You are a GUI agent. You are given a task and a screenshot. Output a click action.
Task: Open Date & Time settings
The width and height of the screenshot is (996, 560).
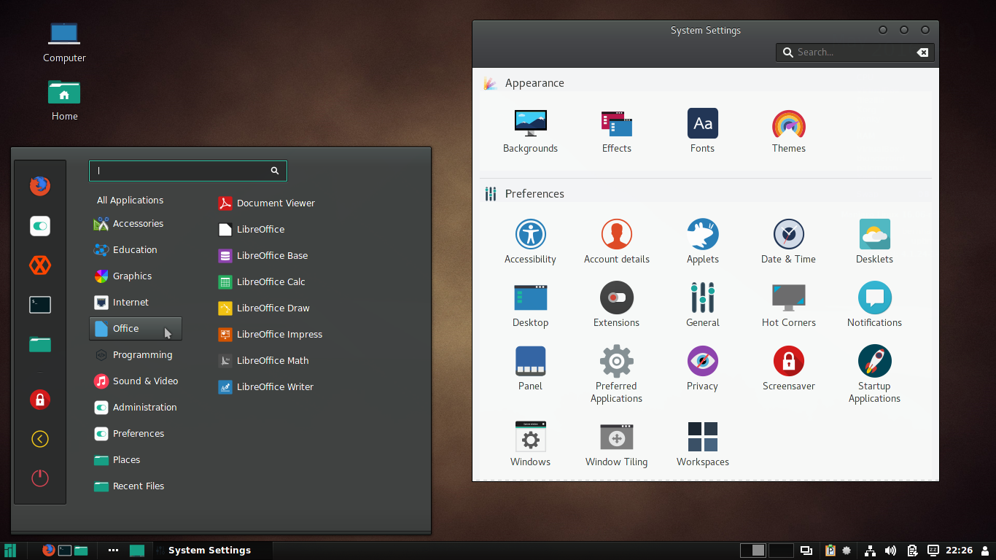coord(788,242)
